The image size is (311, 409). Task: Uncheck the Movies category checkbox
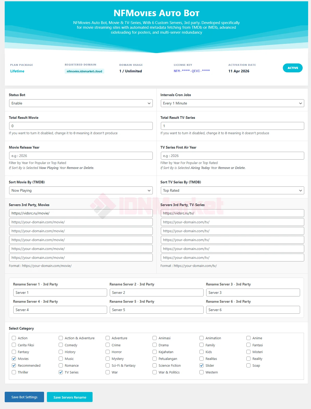coord(14,359)
